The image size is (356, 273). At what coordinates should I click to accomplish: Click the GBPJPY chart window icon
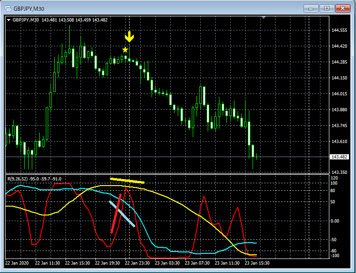[8, 9]
